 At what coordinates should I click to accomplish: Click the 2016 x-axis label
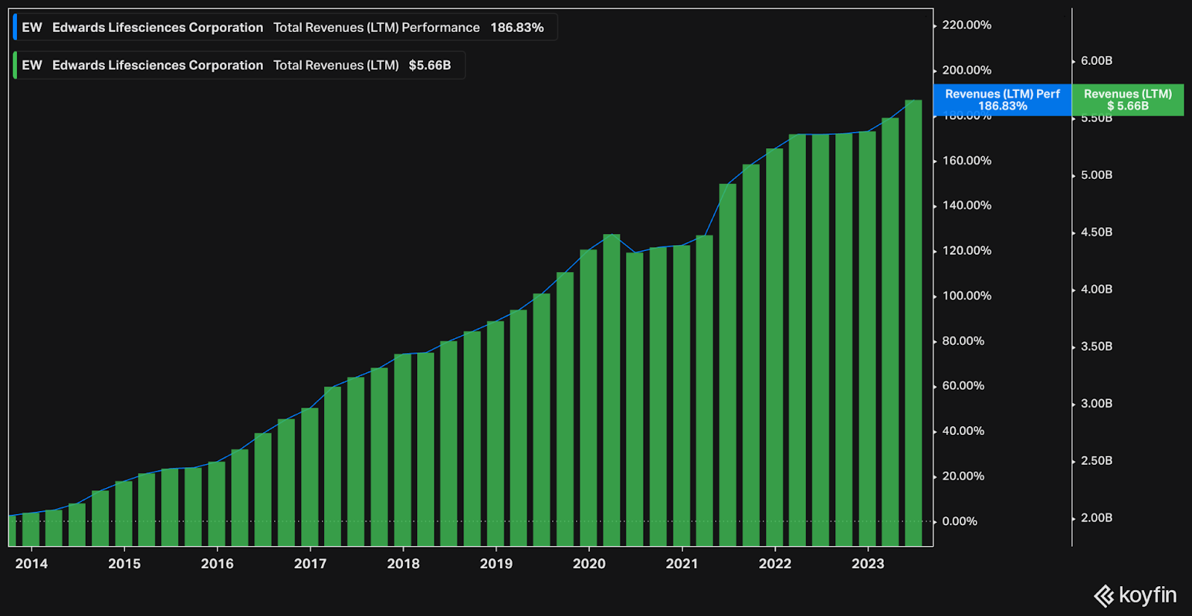coord(218,564)
